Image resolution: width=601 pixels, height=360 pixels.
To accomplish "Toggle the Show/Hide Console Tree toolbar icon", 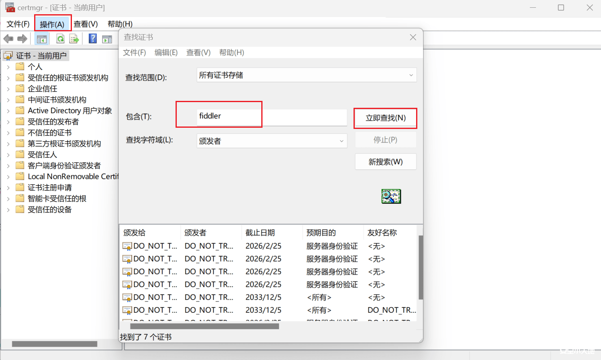I will click(42, 38).
